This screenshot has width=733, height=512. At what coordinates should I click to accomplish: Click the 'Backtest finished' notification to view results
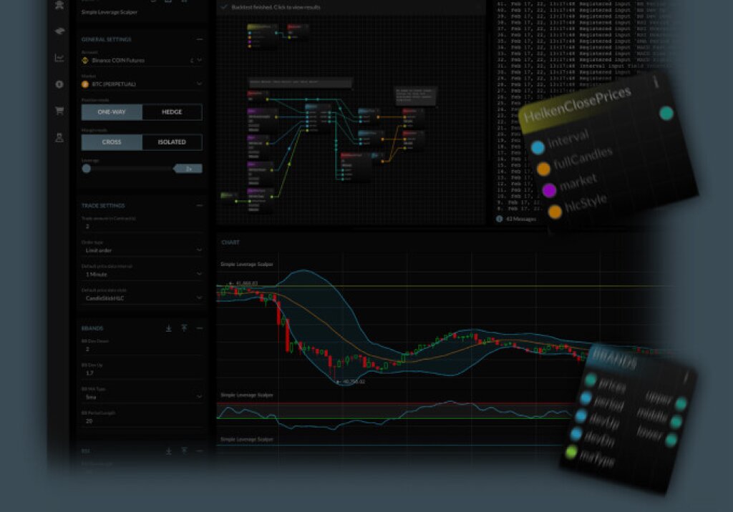click(x=276, y=7)
